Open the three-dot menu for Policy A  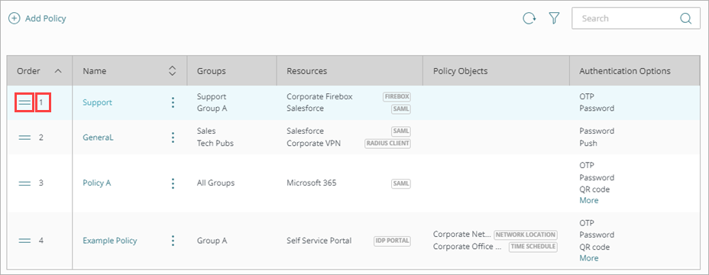tap(173, 183)
